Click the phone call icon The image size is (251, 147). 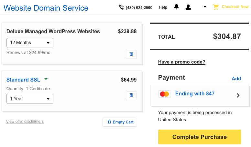tap(121, 7)
